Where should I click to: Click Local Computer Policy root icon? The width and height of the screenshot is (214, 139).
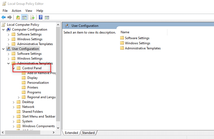click(3, 25)
